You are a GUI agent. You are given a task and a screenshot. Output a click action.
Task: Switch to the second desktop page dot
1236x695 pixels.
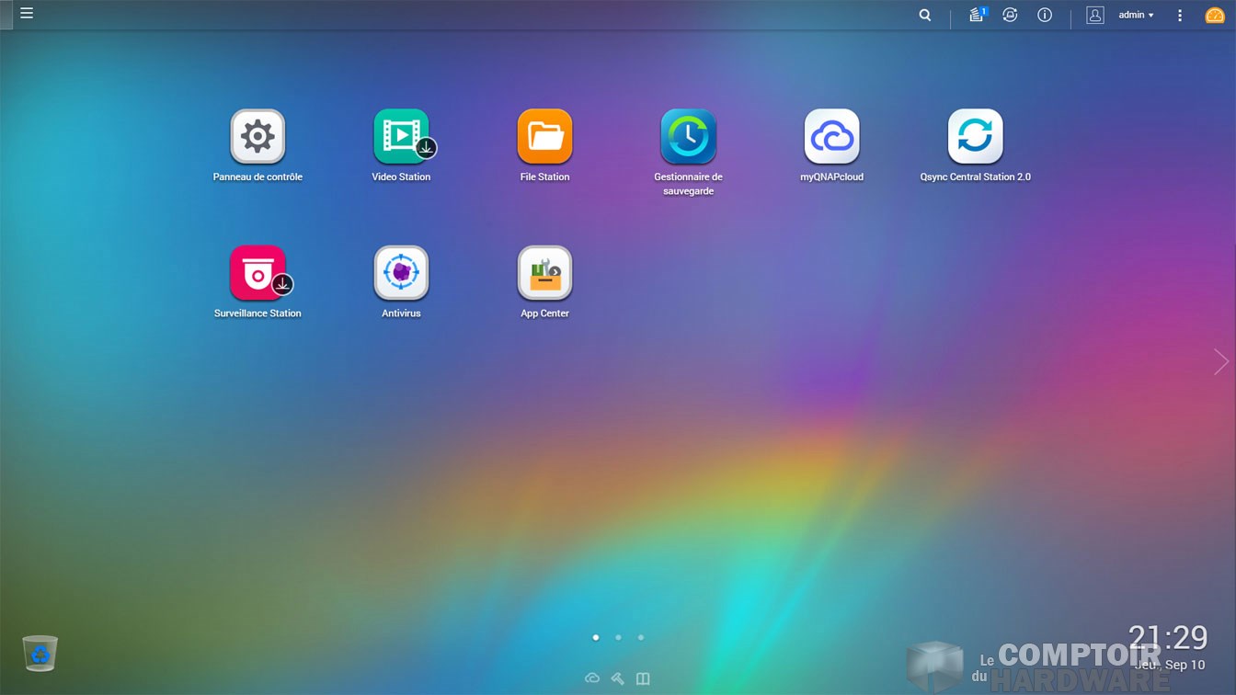click(x=618, y=637)
